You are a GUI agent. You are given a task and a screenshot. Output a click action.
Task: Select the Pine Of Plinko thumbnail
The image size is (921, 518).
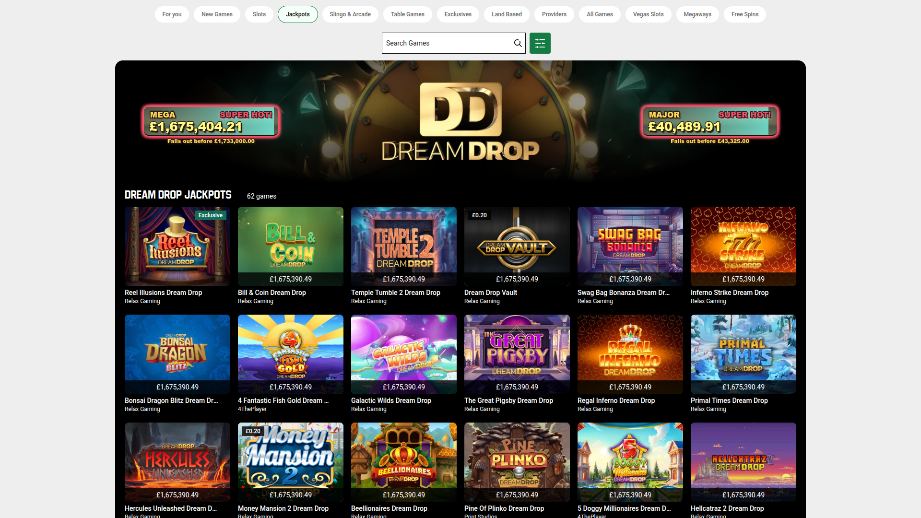pyautogui.click(x=517, y=462)
